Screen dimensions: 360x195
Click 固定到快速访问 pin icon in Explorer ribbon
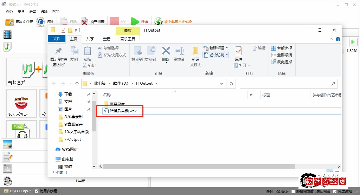click(x=59, y=51)
